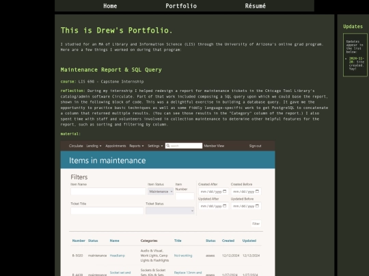This screenshot has height=276, width=369.
Task: Click the 2024-11-20 update entry
Action: click(356, 63)
